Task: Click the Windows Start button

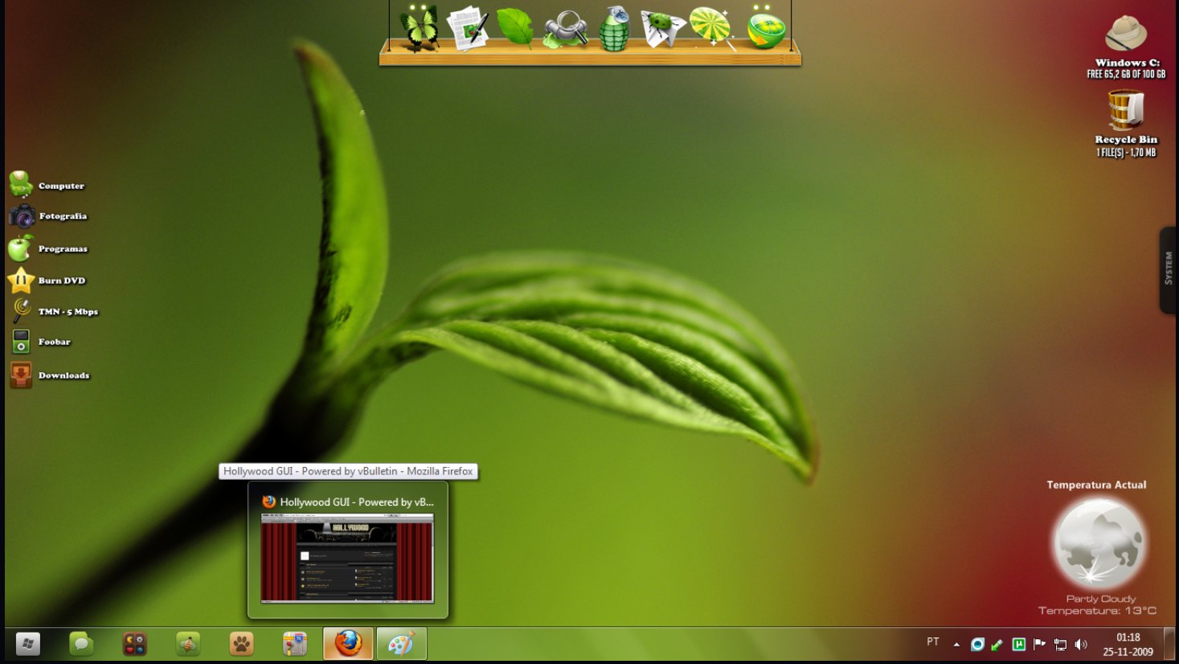Action: pos(28,644)
